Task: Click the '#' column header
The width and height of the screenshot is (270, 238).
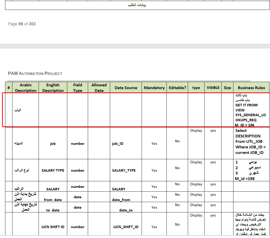Action: click(9, 88)
